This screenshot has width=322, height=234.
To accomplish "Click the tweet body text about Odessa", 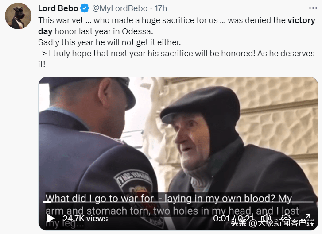I will pyautogui.click(x=177, y=42).
